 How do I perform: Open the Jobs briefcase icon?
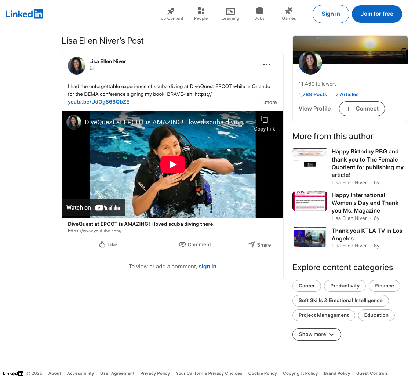pyautogui.click(x=260, y=11)
